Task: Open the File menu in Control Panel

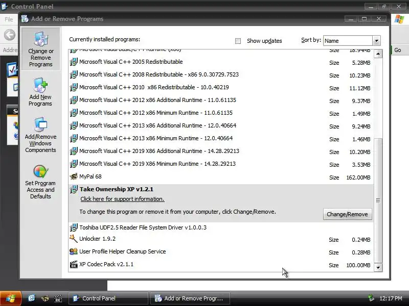Action: pyautogui.click(x=9, y=19)
